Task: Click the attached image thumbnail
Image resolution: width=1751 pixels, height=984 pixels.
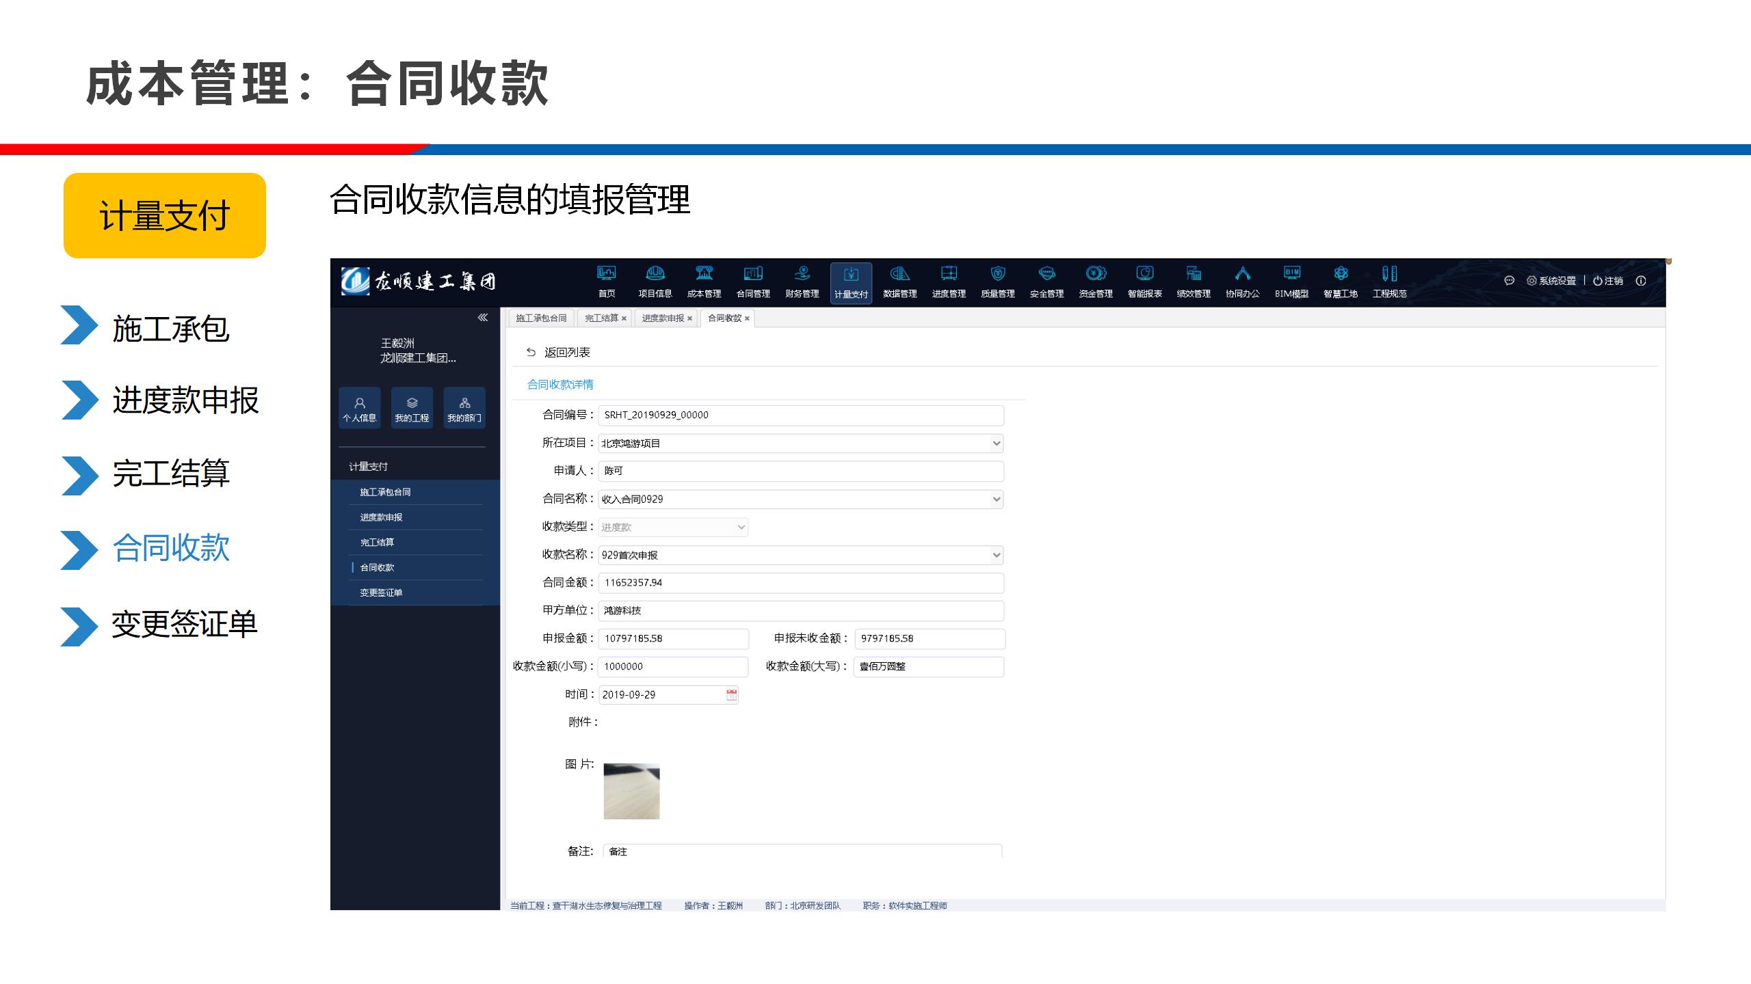Action: coord(631,791)
